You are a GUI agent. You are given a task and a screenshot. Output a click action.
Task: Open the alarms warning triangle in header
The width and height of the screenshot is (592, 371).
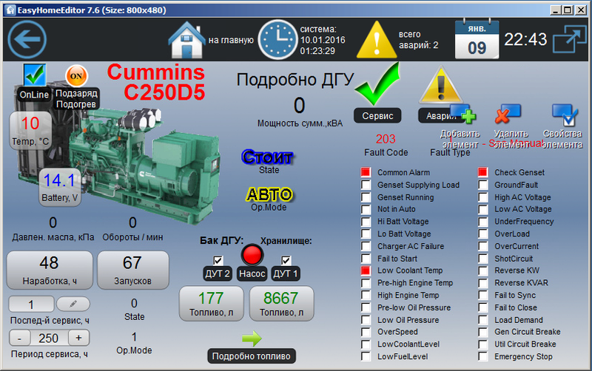pyautogui.click(x=376, y=40)
